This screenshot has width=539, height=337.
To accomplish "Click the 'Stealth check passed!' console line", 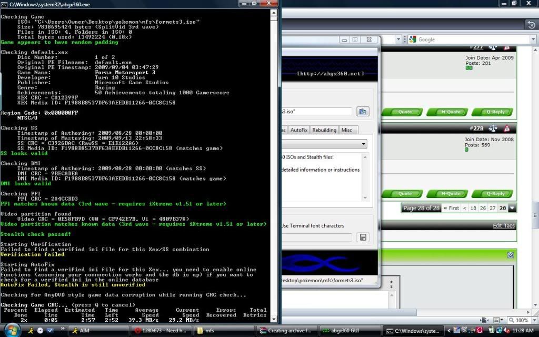I will point(36,234).
